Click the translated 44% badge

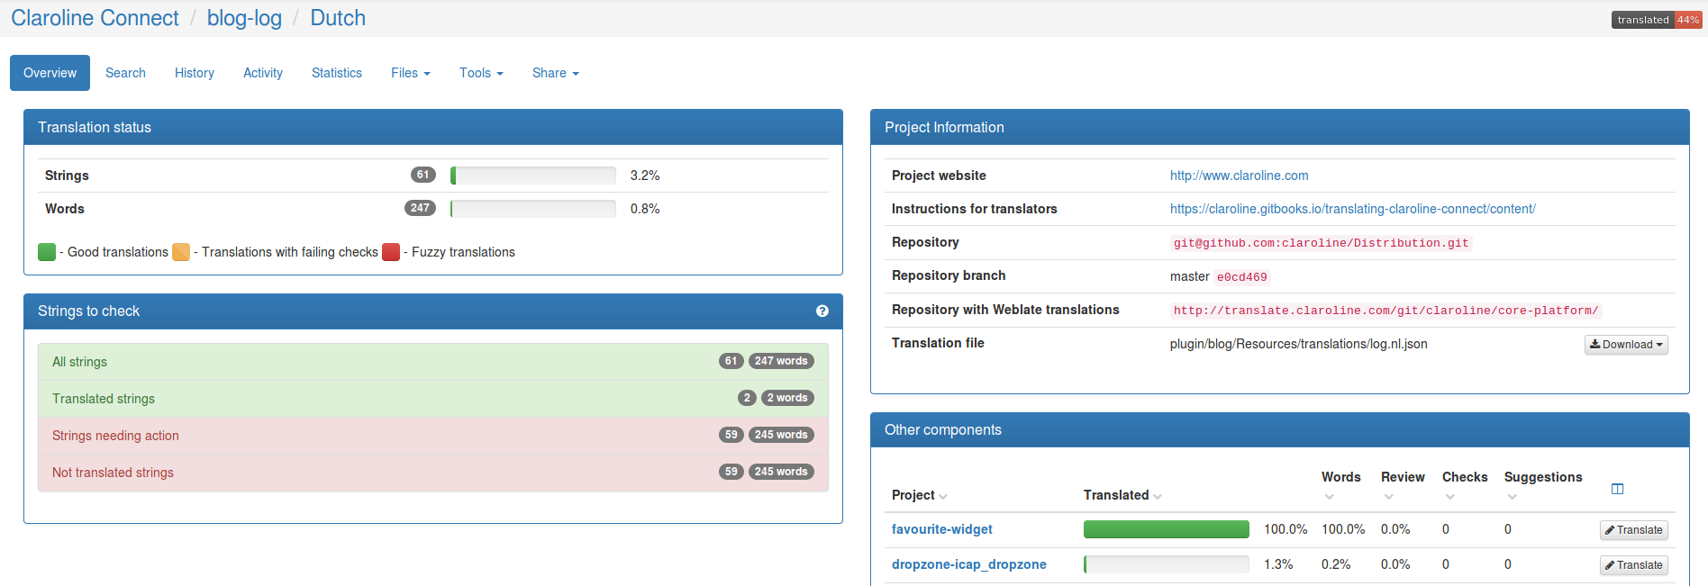1656,20
